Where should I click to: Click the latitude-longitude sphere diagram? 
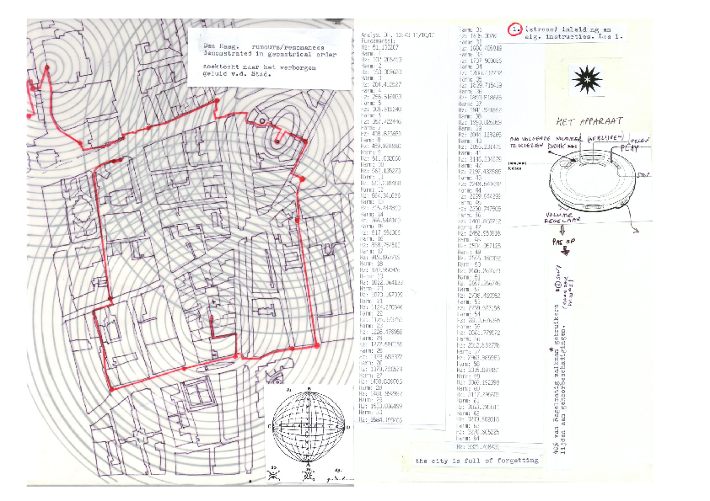click(309, 424)
